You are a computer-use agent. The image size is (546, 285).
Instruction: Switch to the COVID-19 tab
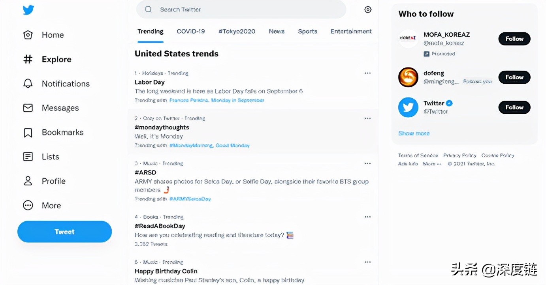[x=191, y=31]
